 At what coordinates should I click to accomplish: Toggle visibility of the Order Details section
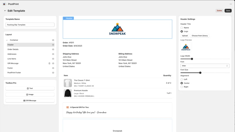click(53, 49)
